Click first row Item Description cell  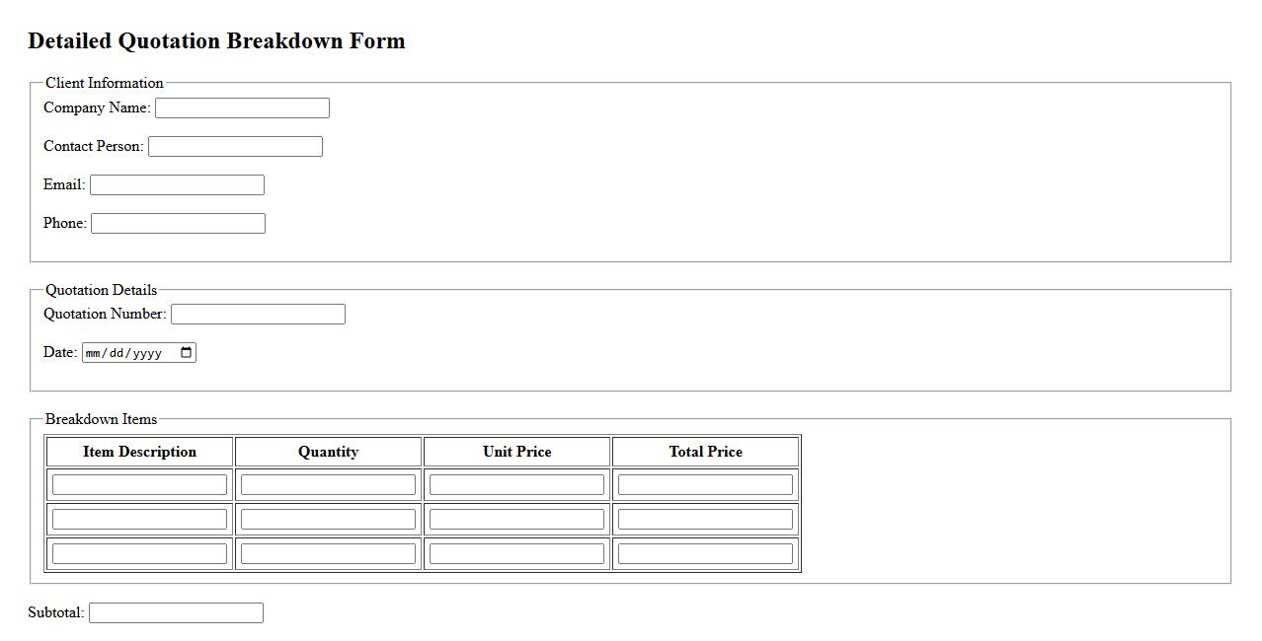coord(139,485)
